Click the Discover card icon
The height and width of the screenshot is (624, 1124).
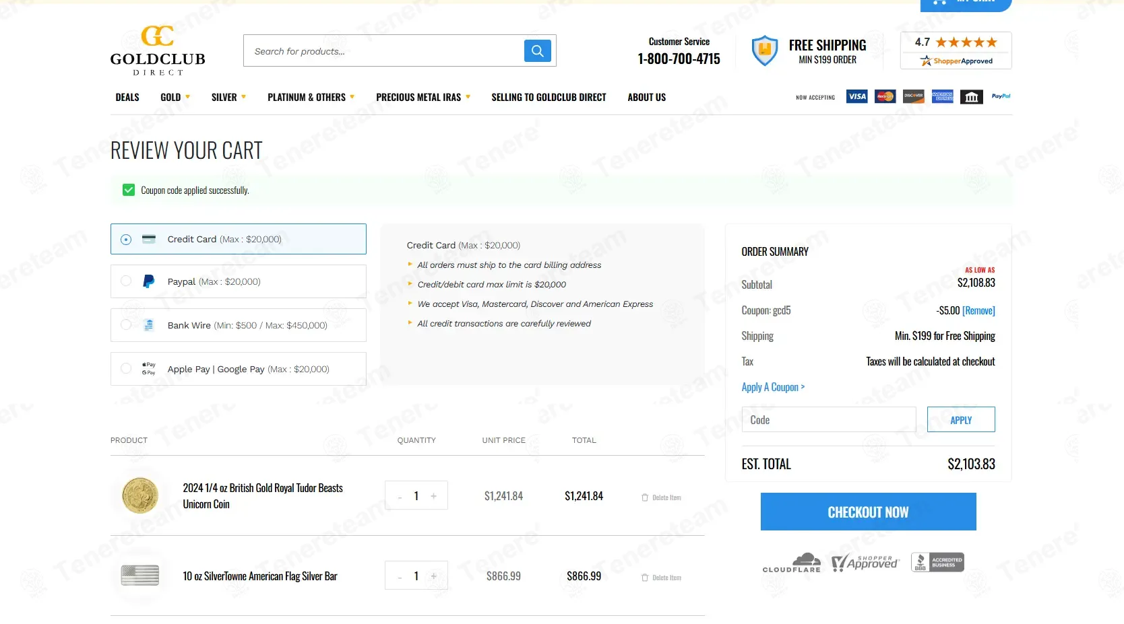point(914,96)
